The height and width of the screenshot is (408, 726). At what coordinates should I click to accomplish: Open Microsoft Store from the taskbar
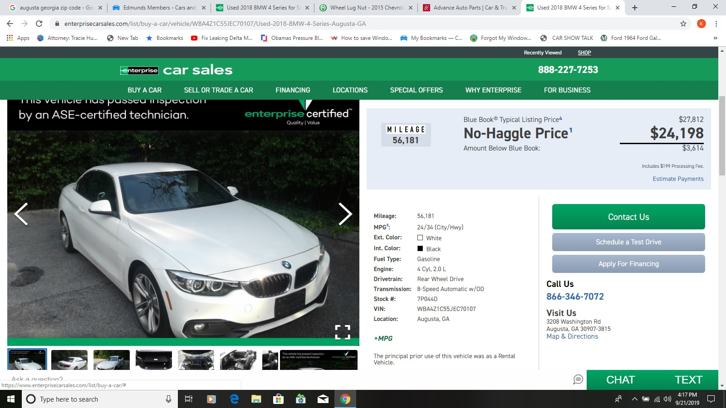279,399
